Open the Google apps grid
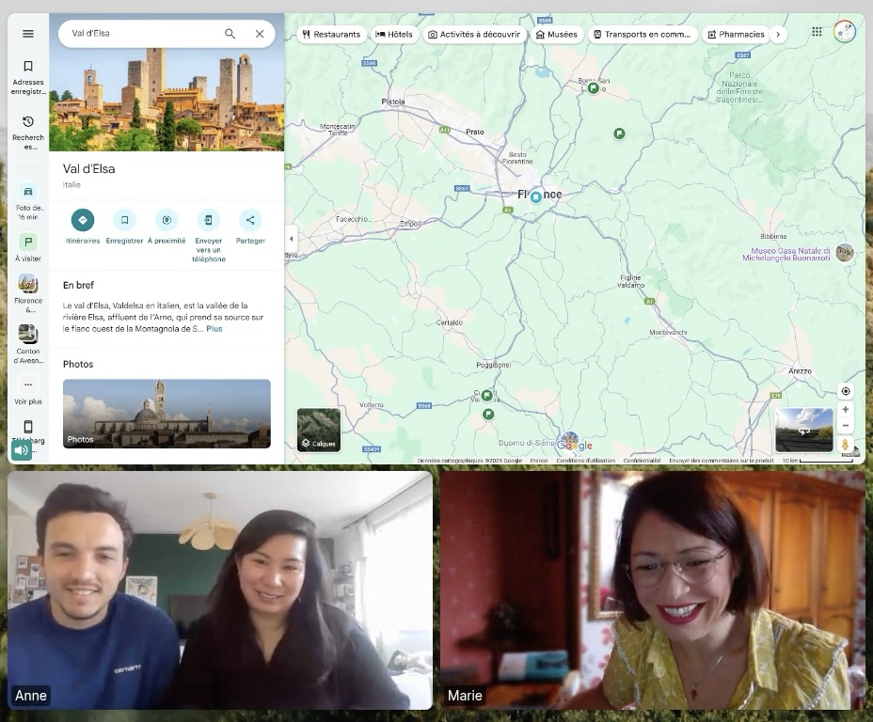This screenshot has height=722, width=873. click(x=817, y=32)
